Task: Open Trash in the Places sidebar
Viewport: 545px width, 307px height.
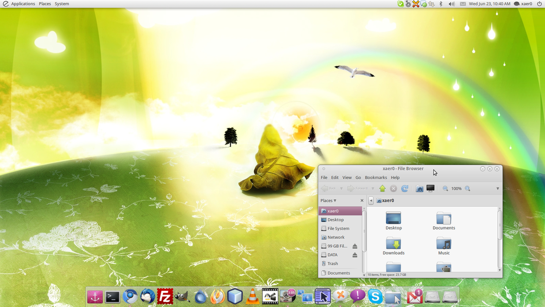Action: pyautogui.click(x=340, y=264)
